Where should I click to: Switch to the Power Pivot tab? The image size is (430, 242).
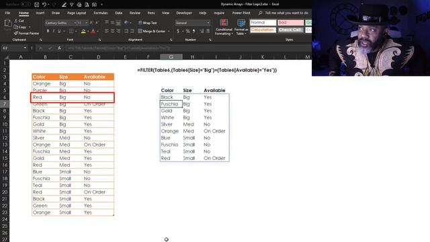pos(241,13)
